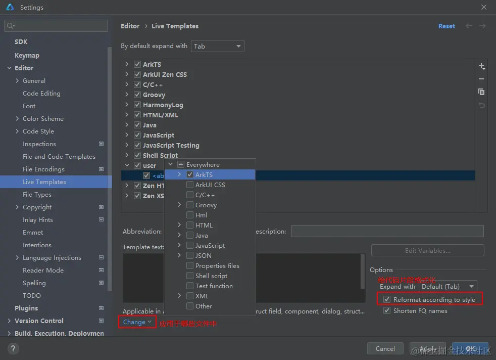This screenshot has height=360, width=496.
Task: Click the search magnifier icon in settings
Action: 11,26
